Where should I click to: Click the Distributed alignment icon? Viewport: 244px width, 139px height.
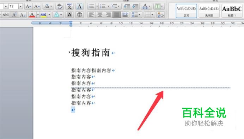[125, 15]
